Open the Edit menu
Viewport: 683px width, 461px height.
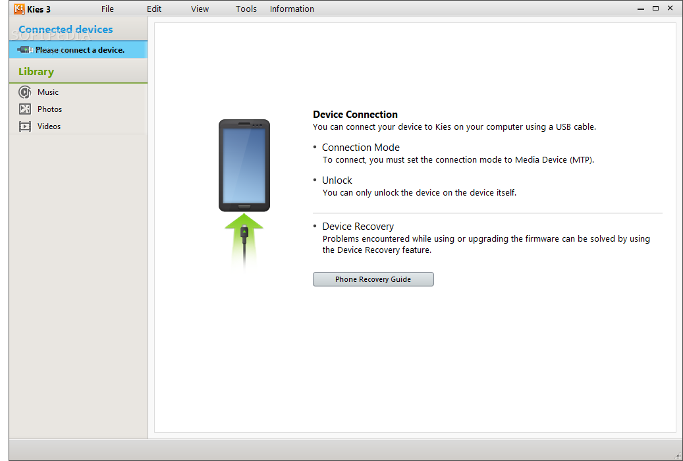pyautogui.click(x=154, y=9)
